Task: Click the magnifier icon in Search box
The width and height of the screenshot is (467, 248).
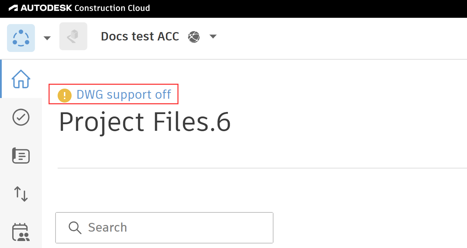Action: click(75, 227)
